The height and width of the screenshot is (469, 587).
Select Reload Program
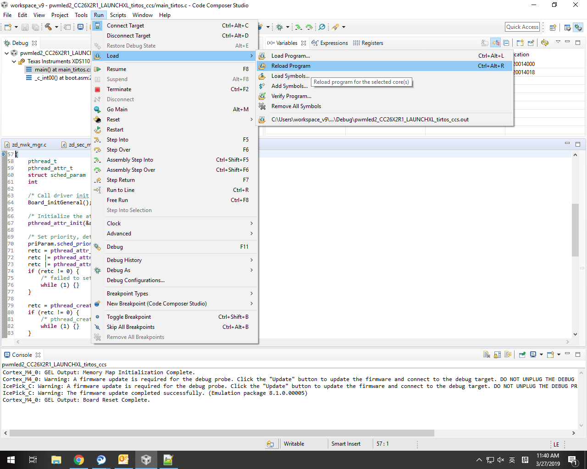tap(384, 66)
